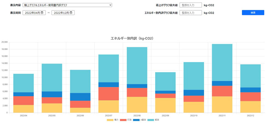The width and height of the screenshot is (267, 123).
Task: Open the 表示内容 graph type dropdown
Action: 67,5
